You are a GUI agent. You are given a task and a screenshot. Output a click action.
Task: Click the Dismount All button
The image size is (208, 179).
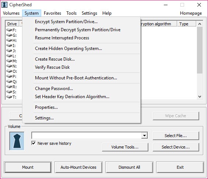tap(129, 167)
